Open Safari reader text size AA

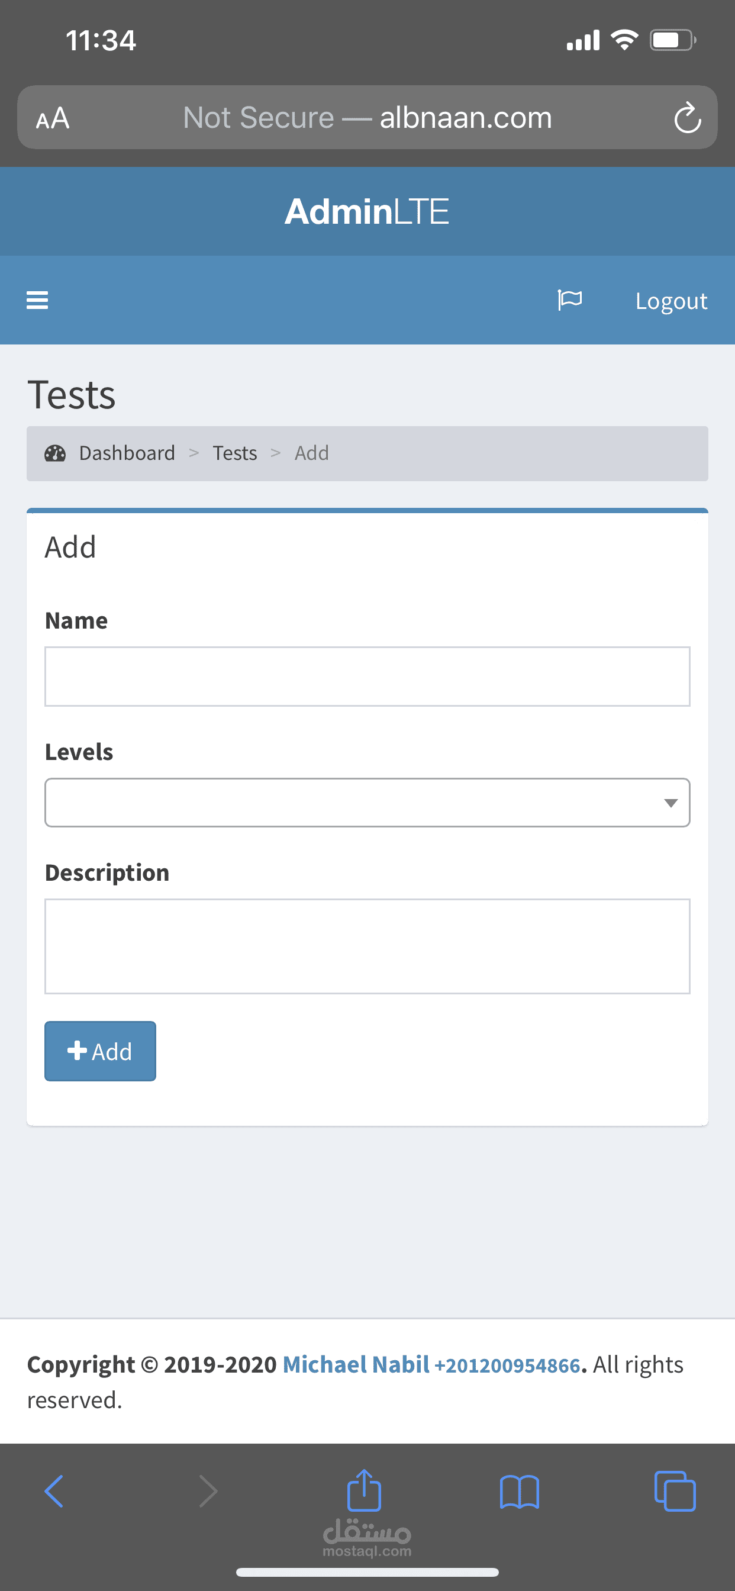pos(53,118)
